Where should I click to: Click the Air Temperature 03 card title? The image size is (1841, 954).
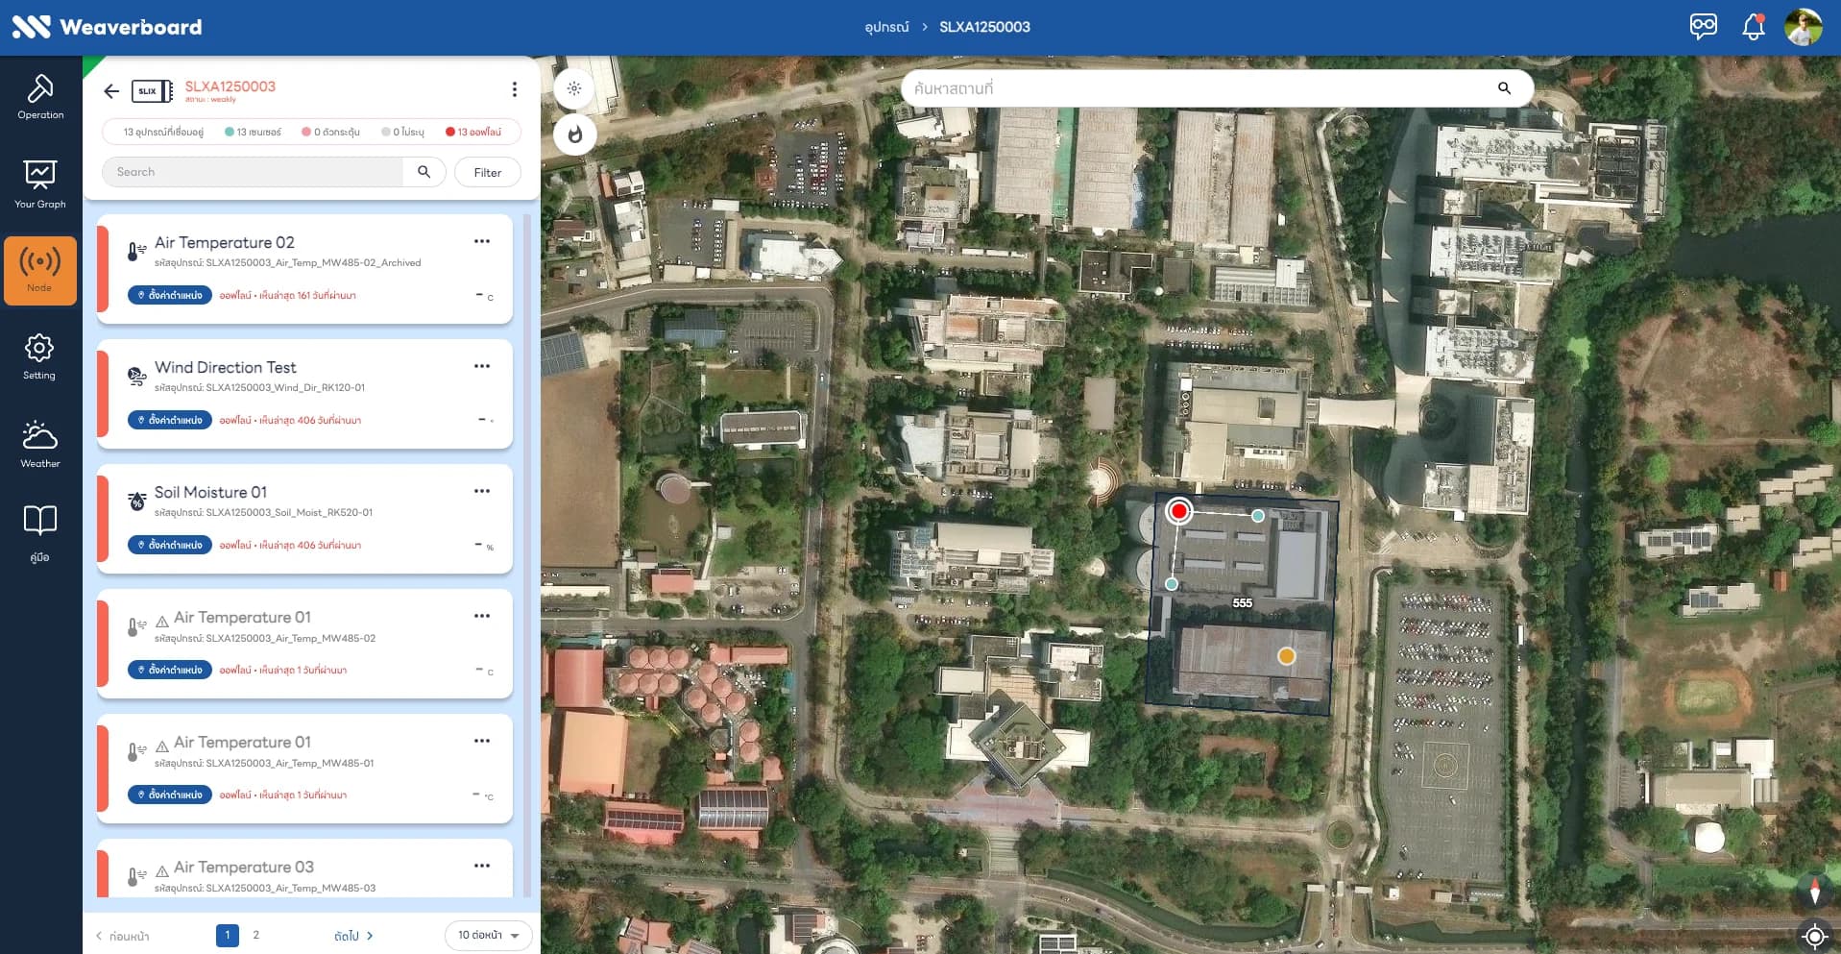244,867
